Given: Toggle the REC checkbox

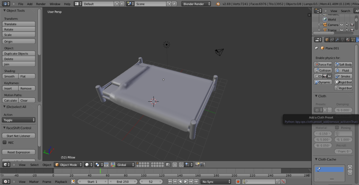Looking at the screenshot, I should (x=5, y=142).
